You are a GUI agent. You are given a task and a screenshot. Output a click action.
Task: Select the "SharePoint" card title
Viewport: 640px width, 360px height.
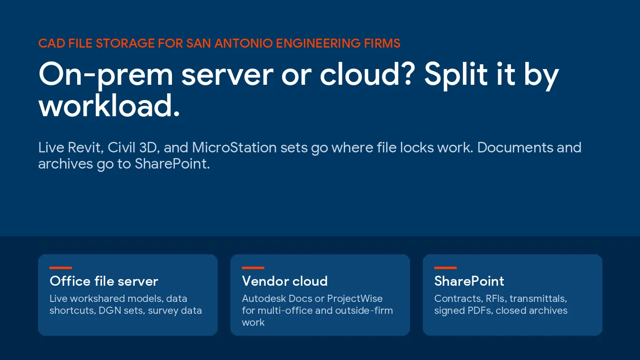pyautogui.click(x=469, y=281)
